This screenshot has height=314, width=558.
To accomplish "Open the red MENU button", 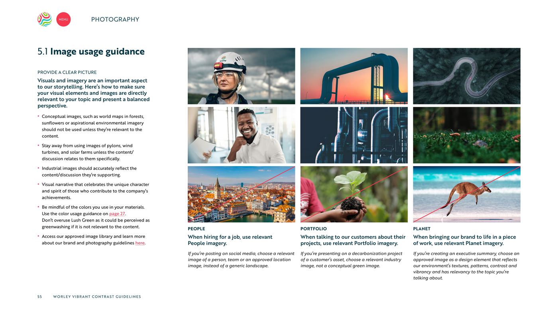I will (x=63, y=19).
